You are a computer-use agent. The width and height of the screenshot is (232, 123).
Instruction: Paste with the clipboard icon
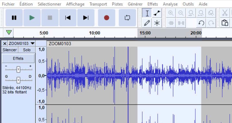click(x=225, y=23)
